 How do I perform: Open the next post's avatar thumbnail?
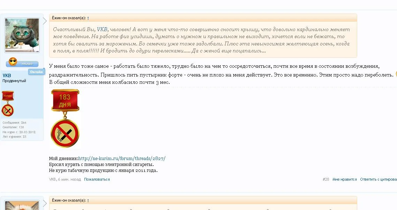(22, 205)
